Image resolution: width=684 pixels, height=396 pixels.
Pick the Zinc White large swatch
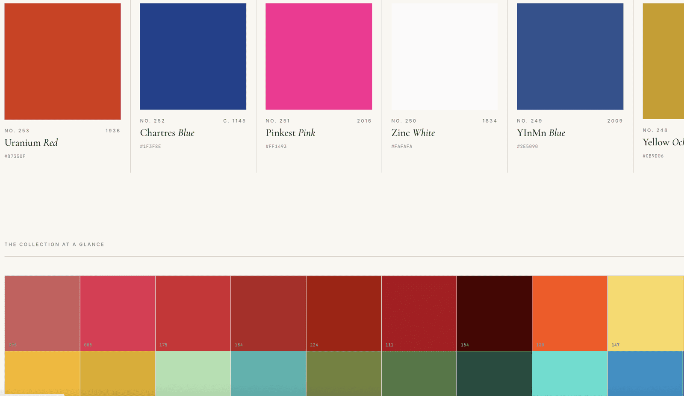pyautogui.click(x=445, y=56)
